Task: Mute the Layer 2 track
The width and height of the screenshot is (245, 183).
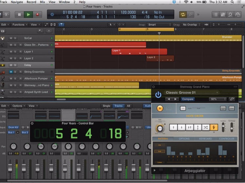Action: click(11, 58)
